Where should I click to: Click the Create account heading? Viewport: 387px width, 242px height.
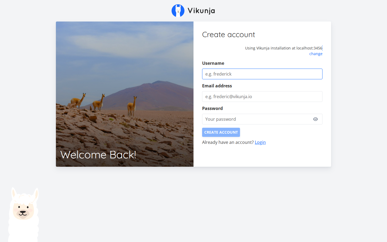click(228, 35)
